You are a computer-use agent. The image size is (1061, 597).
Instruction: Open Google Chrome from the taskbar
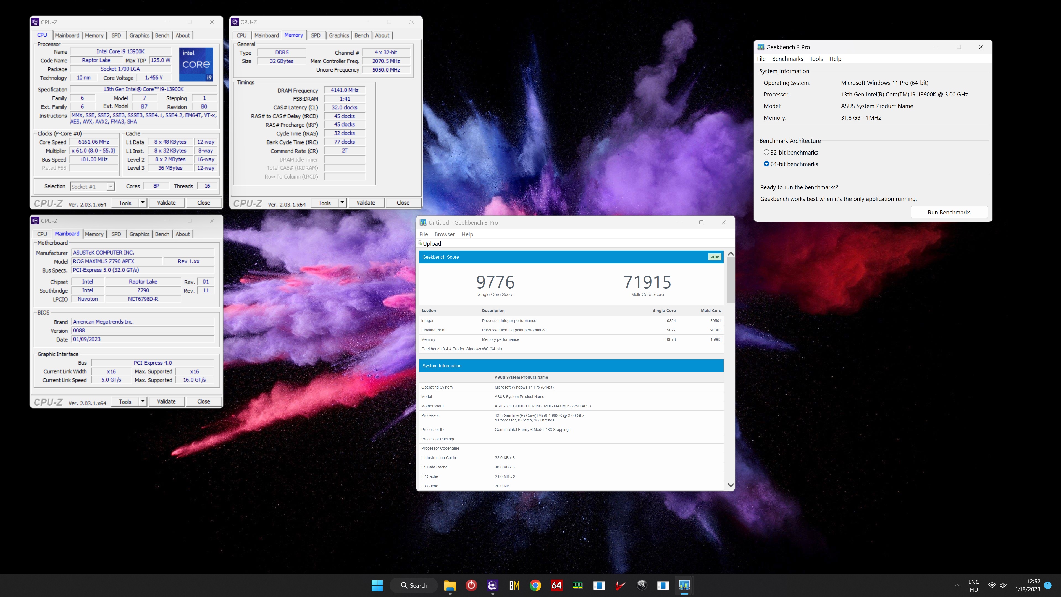point(535,585)
